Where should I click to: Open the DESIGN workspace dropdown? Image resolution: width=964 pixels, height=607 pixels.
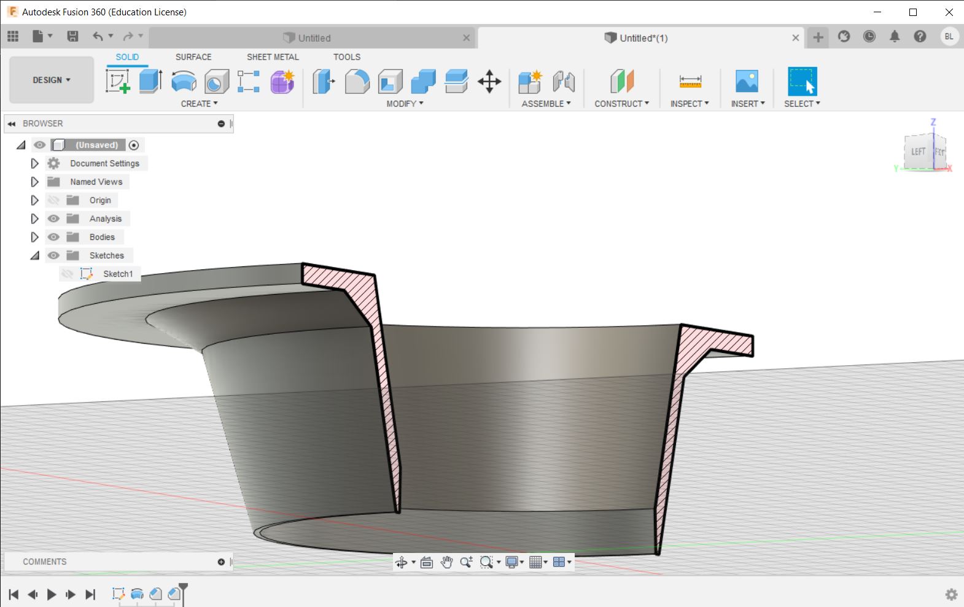point(52,80)
